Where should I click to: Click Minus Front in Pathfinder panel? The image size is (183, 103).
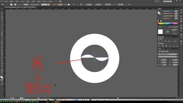(x=162, y=41)
